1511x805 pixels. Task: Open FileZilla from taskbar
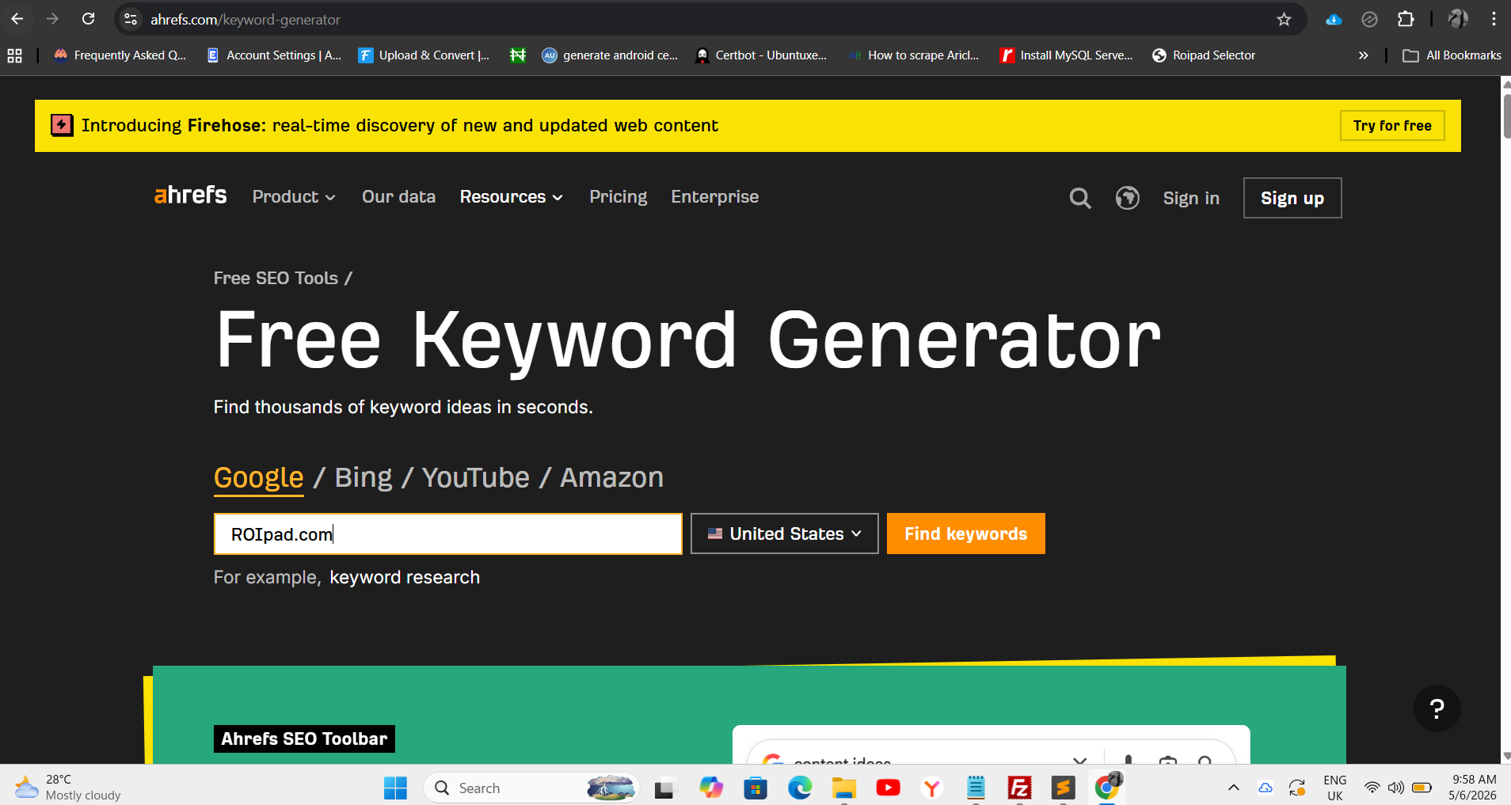click(1019, 788)
